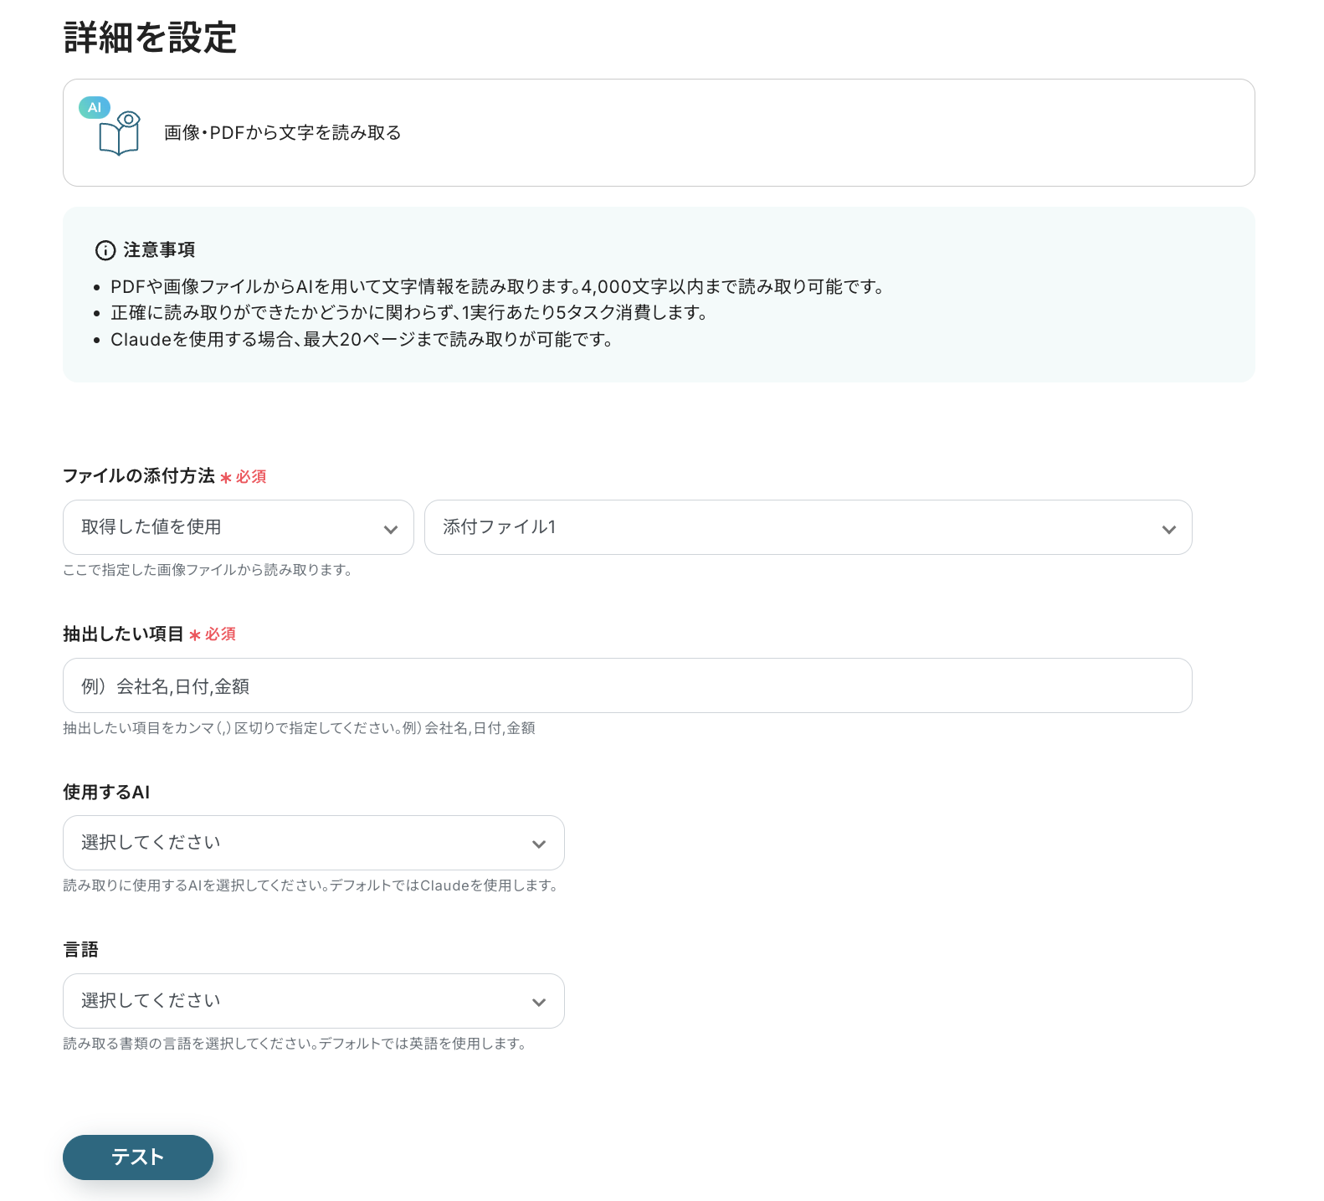Click the 必須 mark beside ファイルの添付方法

(244, 477)
